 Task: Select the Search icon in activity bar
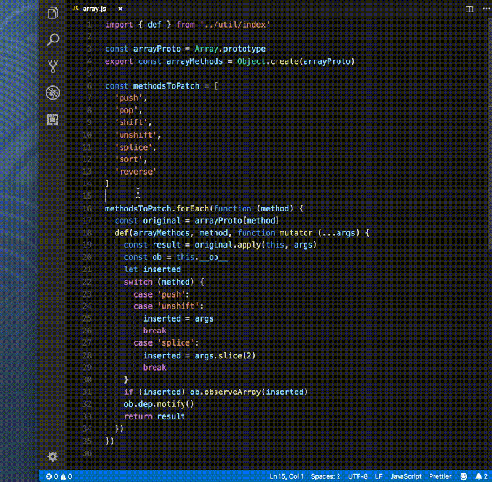pos(52,40)
